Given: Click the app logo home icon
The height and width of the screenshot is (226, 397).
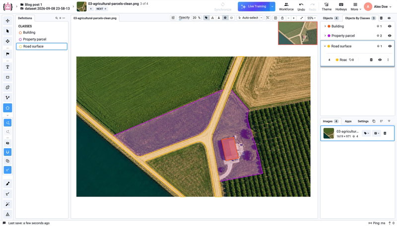Looking at the screenshot, I should click(7, 6).
